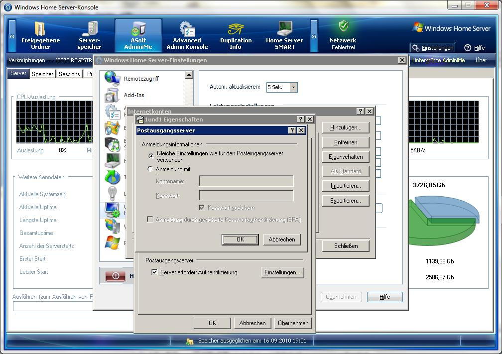Select Remotezugriff in the settings list
The width and height of the screenshot is (502, 354).
[141, 79]
